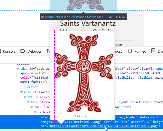This screenshot has height=131, width=163.
Task: Open the network panel arrows icon
Action: tap(49, 51)
